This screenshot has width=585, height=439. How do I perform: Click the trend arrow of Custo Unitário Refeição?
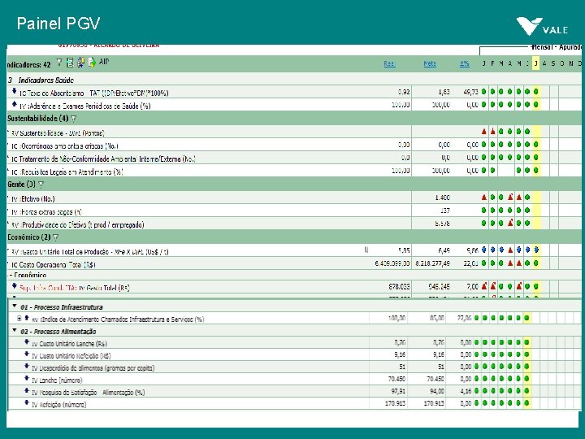pyautogui.click(x=27, y=354)
